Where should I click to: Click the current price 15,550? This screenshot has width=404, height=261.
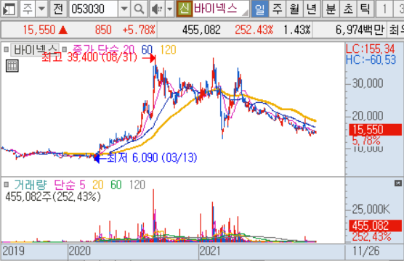39,30
